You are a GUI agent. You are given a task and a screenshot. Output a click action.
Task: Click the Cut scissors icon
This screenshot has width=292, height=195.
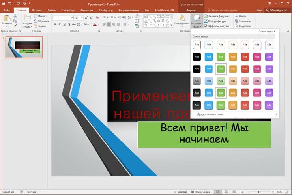15,16
